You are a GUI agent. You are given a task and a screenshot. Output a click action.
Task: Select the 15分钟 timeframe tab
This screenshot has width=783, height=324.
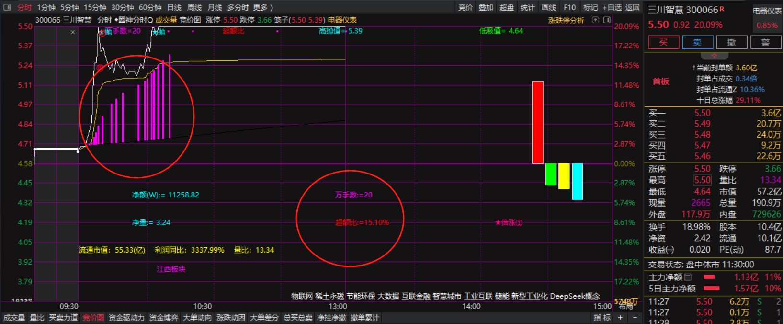click(95, 7)
